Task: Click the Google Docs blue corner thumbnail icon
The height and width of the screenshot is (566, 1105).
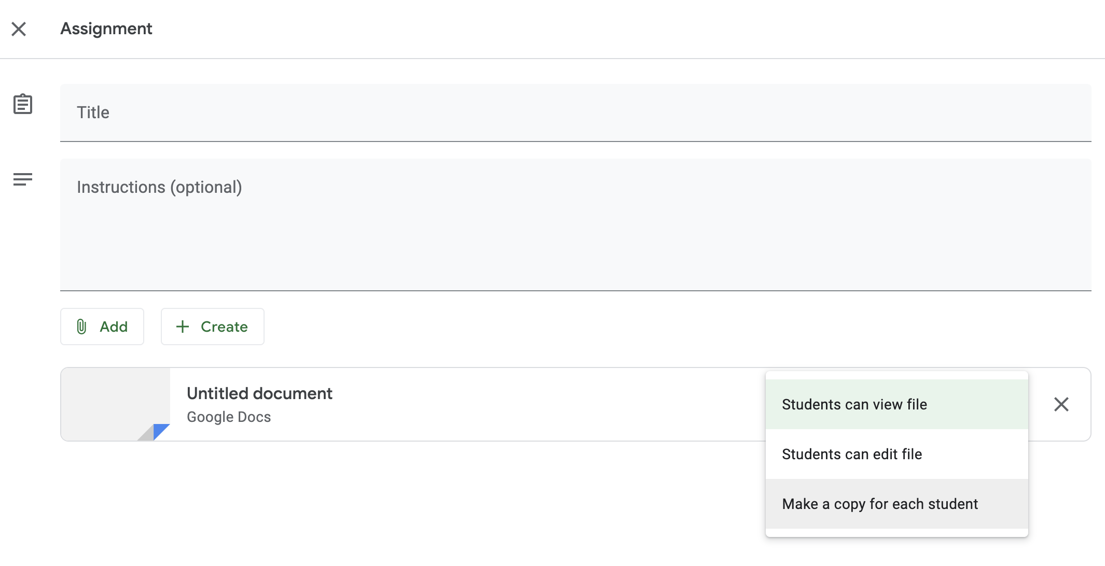Action: point(160,431)
